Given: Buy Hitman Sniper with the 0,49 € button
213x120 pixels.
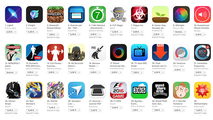Looking at the screenshot, I should click(10, 110).
